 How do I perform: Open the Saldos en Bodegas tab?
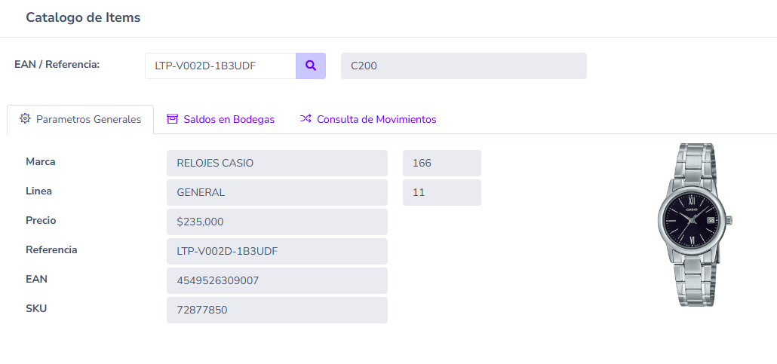pos(220,119)
